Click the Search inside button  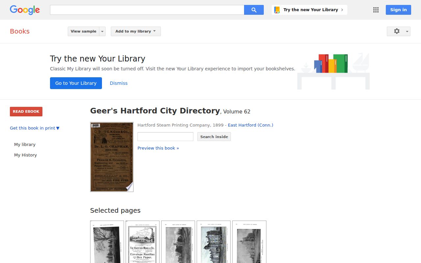click(x=214, y=136)
